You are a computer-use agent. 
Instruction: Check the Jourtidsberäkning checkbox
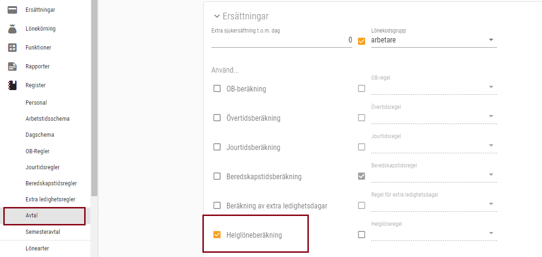coord(217,147)
